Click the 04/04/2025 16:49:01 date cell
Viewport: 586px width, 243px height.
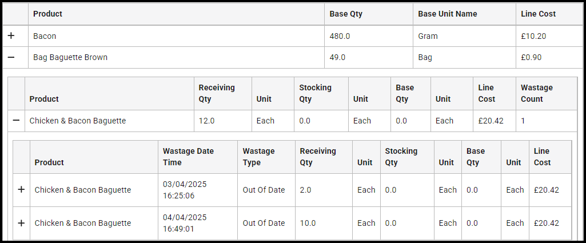pyautogui.click(x=185, y=223)
